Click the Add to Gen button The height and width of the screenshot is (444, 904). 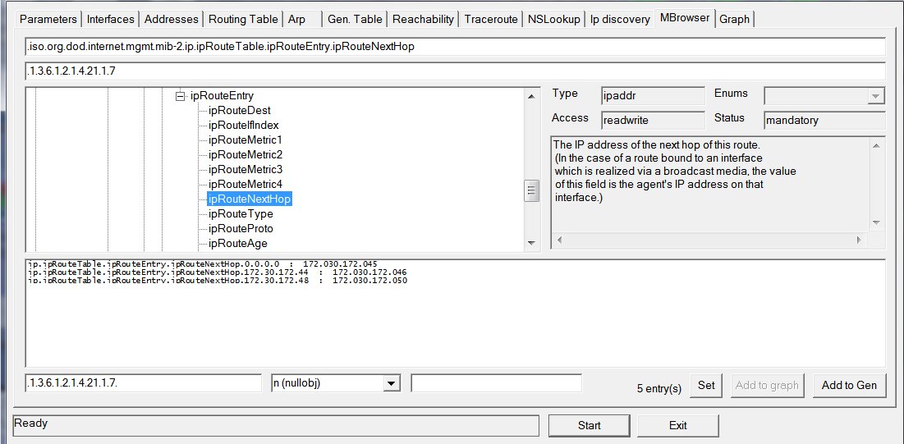[849, 386]
